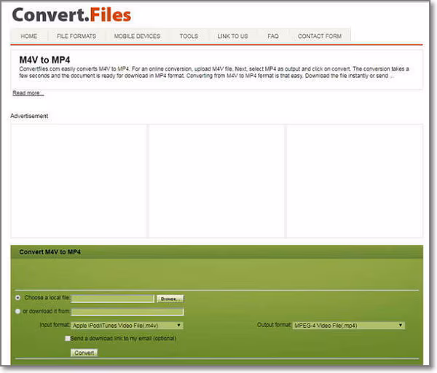Image resolution: width=437 pixels, height=373 pixels.
Task: Click the Browse button
Action: coord(170,299)
